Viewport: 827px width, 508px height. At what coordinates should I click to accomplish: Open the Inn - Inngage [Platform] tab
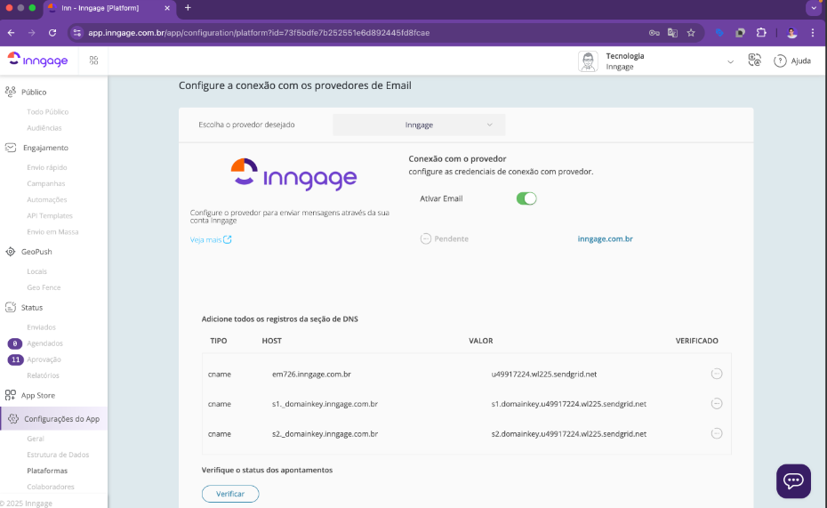click(109, 8)
